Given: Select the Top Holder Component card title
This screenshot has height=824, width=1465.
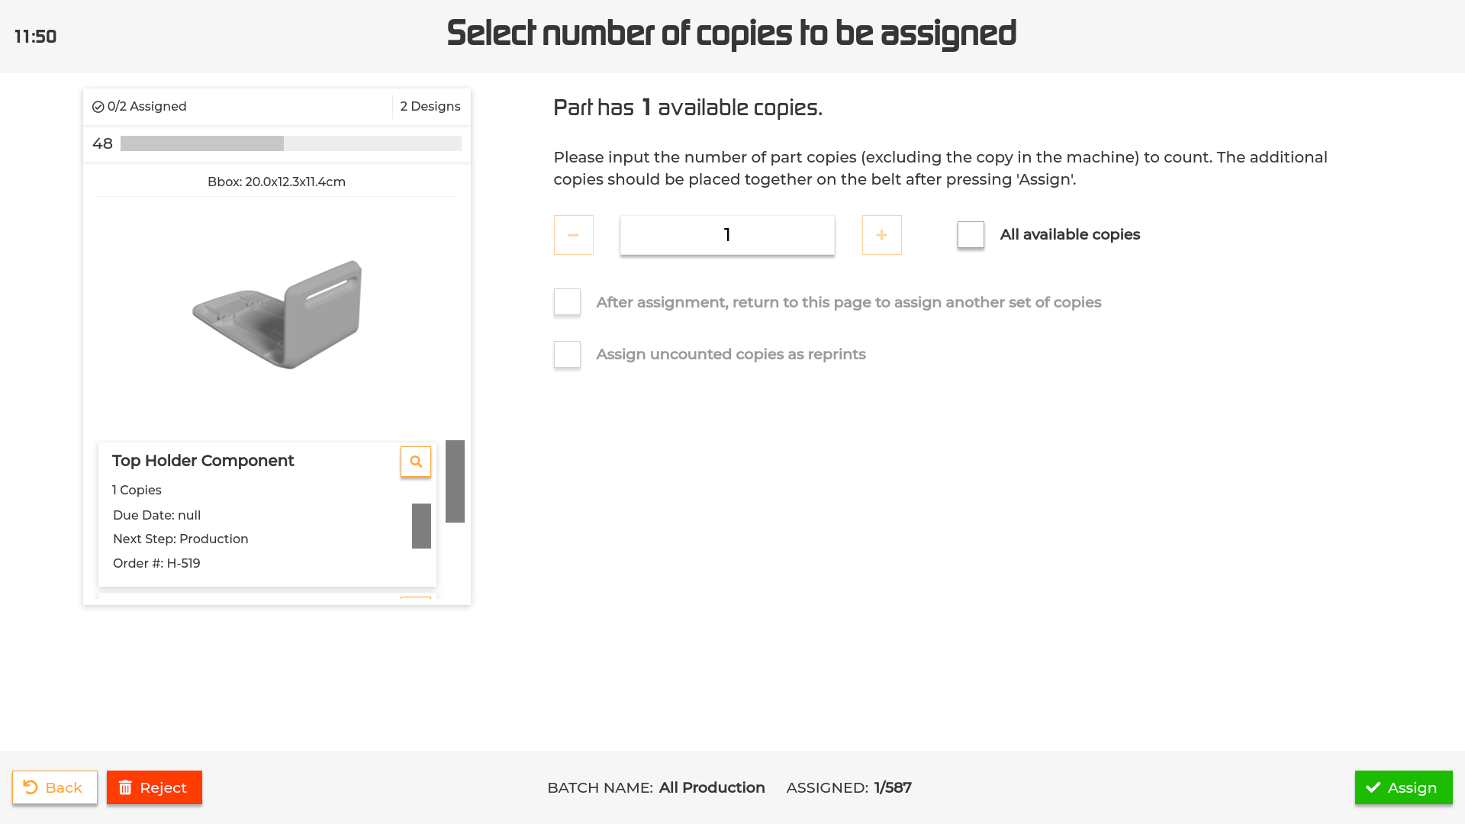Looking at the screenshot, I should coord(202,461).
